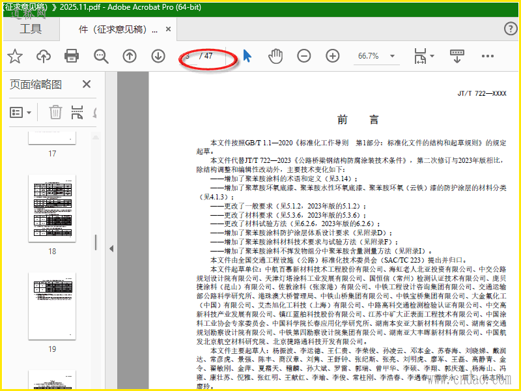The width and height of the screenshot is (521, 391).
Task: Click the fit page width icon
Action: [420, 56]
